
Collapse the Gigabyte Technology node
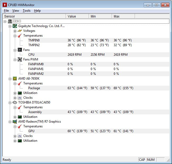10,26
